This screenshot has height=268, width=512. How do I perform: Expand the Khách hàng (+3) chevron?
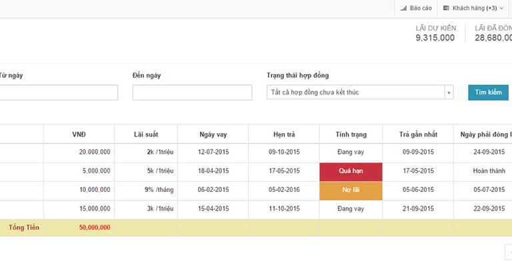[x=501, y=8]
